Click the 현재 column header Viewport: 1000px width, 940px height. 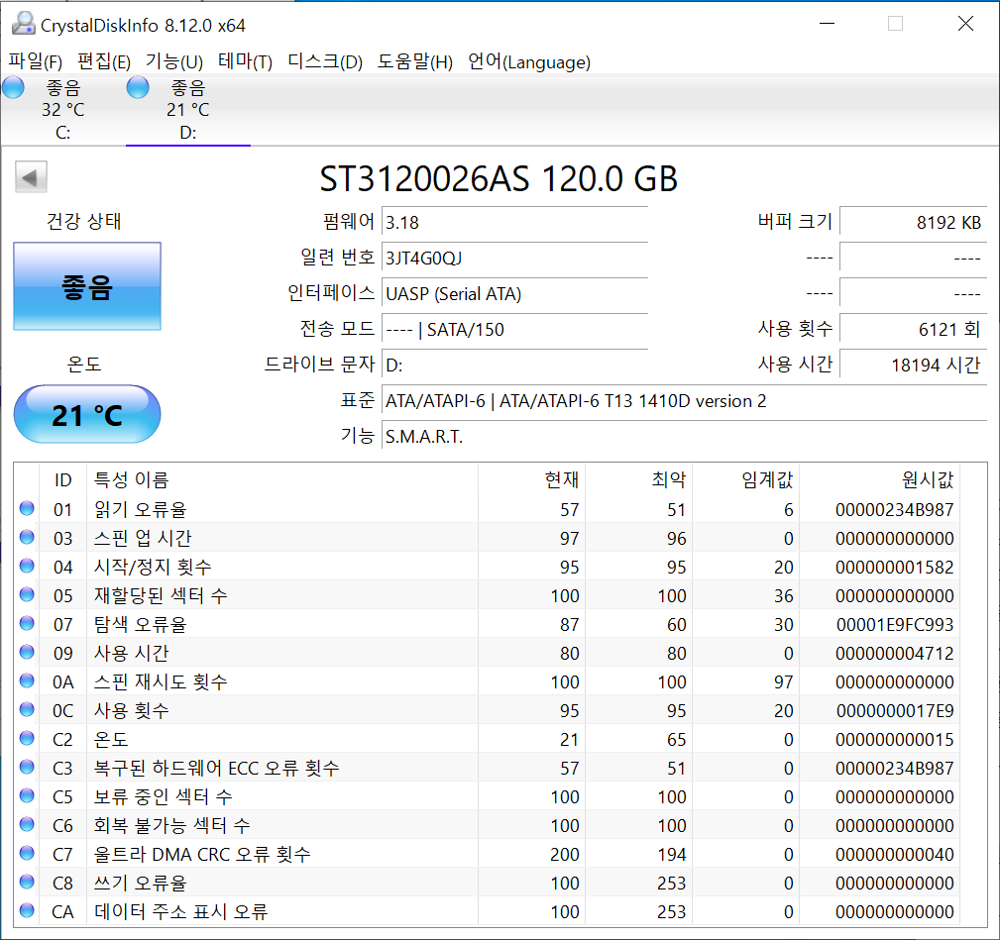531,479
